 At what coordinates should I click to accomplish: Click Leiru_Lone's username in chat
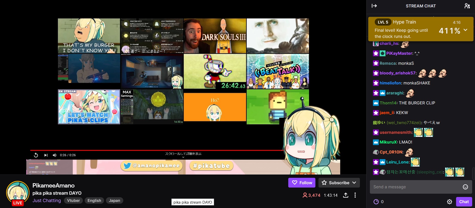(x=398, y=162)
